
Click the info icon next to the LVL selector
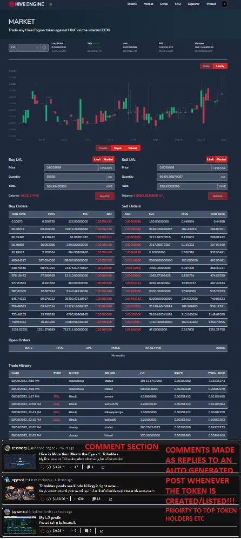pos(44,48)
